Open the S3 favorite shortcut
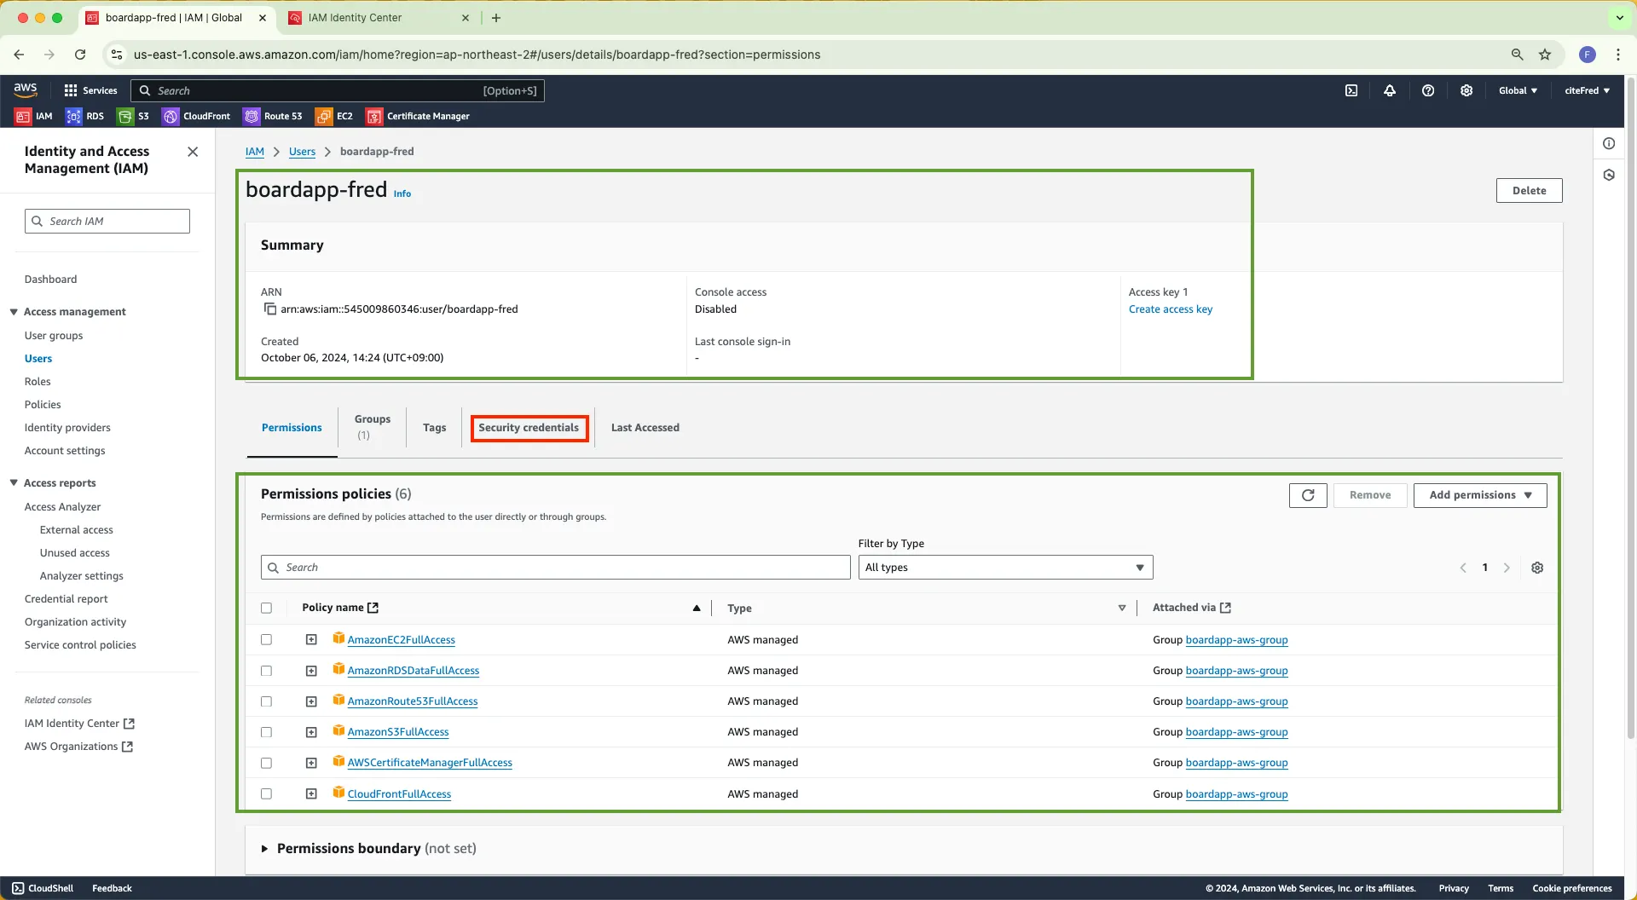The image size is (1637, 900). point(134,116)
